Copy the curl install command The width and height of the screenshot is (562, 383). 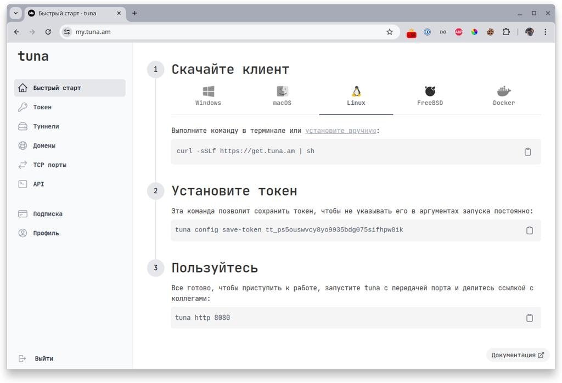[x=527, y=151]
